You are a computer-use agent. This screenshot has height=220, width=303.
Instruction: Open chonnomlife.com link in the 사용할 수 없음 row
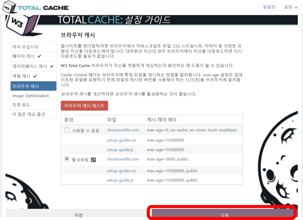[x=123, y=130]
